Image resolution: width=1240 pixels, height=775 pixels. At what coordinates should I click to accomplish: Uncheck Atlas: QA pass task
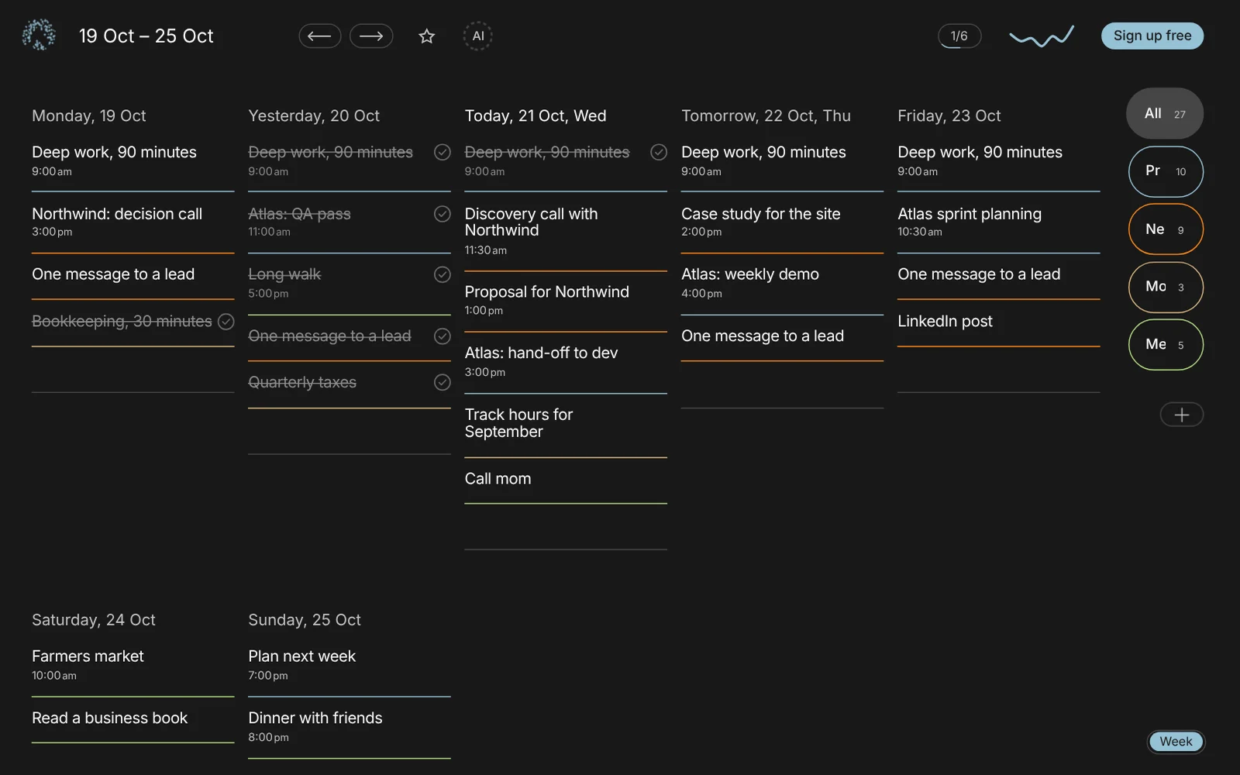coord(443,214)
